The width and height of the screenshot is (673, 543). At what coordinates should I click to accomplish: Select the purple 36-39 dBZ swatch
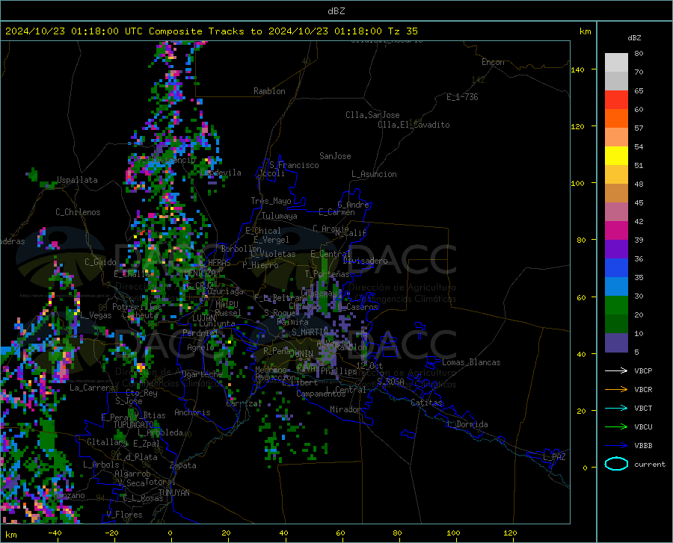[x=616, y=249]
